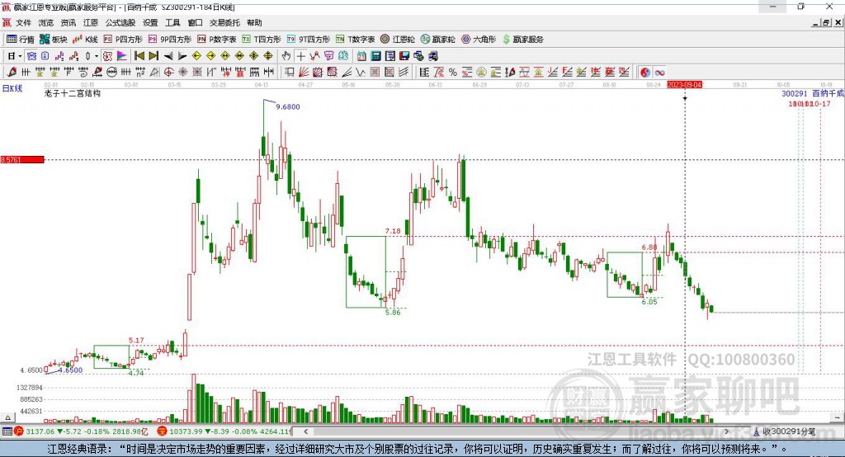
Task: Open the P四方形 tool
Action: [123, 40]
